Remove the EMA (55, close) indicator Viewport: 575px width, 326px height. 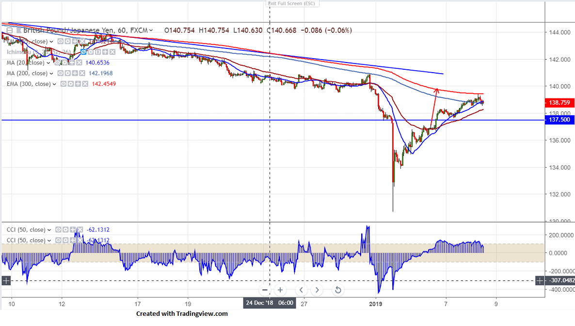82,41
